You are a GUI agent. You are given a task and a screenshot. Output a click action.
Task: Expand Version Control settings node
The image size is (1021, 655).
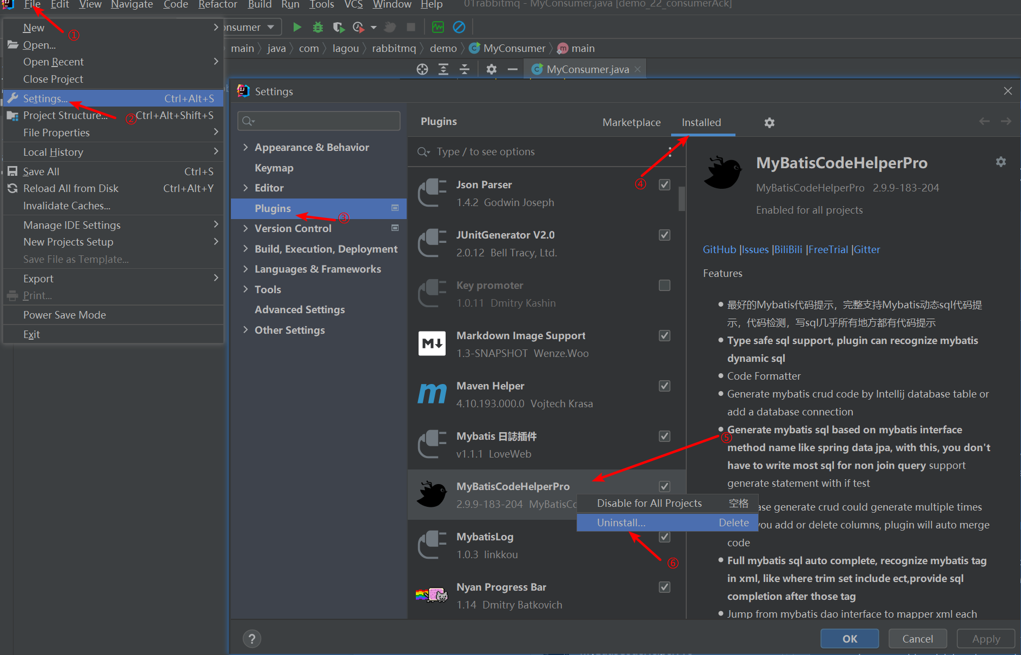pos(246,228)
